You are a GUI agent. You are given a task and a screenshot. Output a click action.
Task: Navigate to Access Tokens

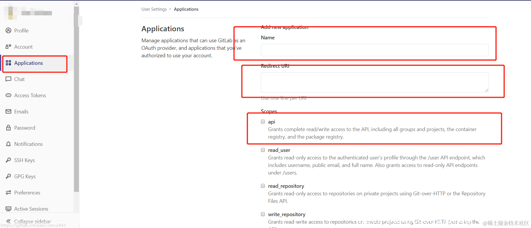(30, 95)
